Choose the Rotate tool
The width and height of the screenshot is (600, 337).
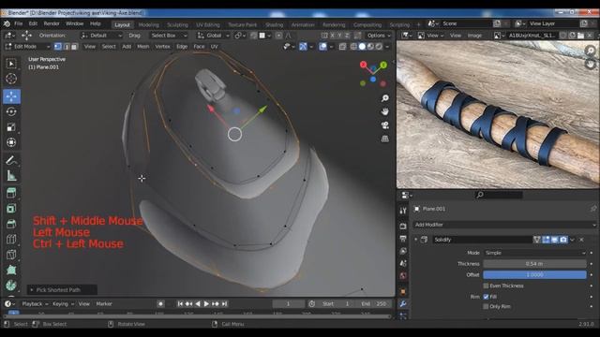click(11, 111)
